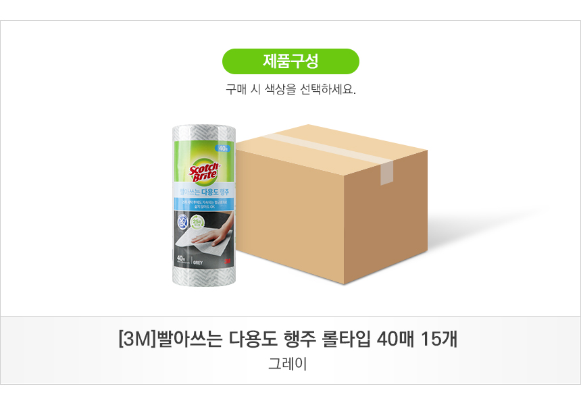The height and width of the screenshot is (405, 581).
Task: Click the 구매 시 색상을 선택하세요 text
Action: tap(291, 89)
